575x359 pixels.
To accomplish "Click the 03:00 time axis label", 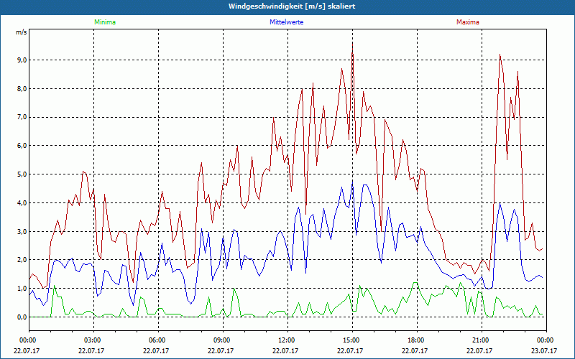I will pos(94,340).
